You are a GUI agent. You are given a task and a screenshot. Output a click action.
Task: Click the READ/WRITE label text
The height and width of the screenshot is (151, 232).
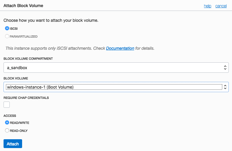(x=19, y=123)
